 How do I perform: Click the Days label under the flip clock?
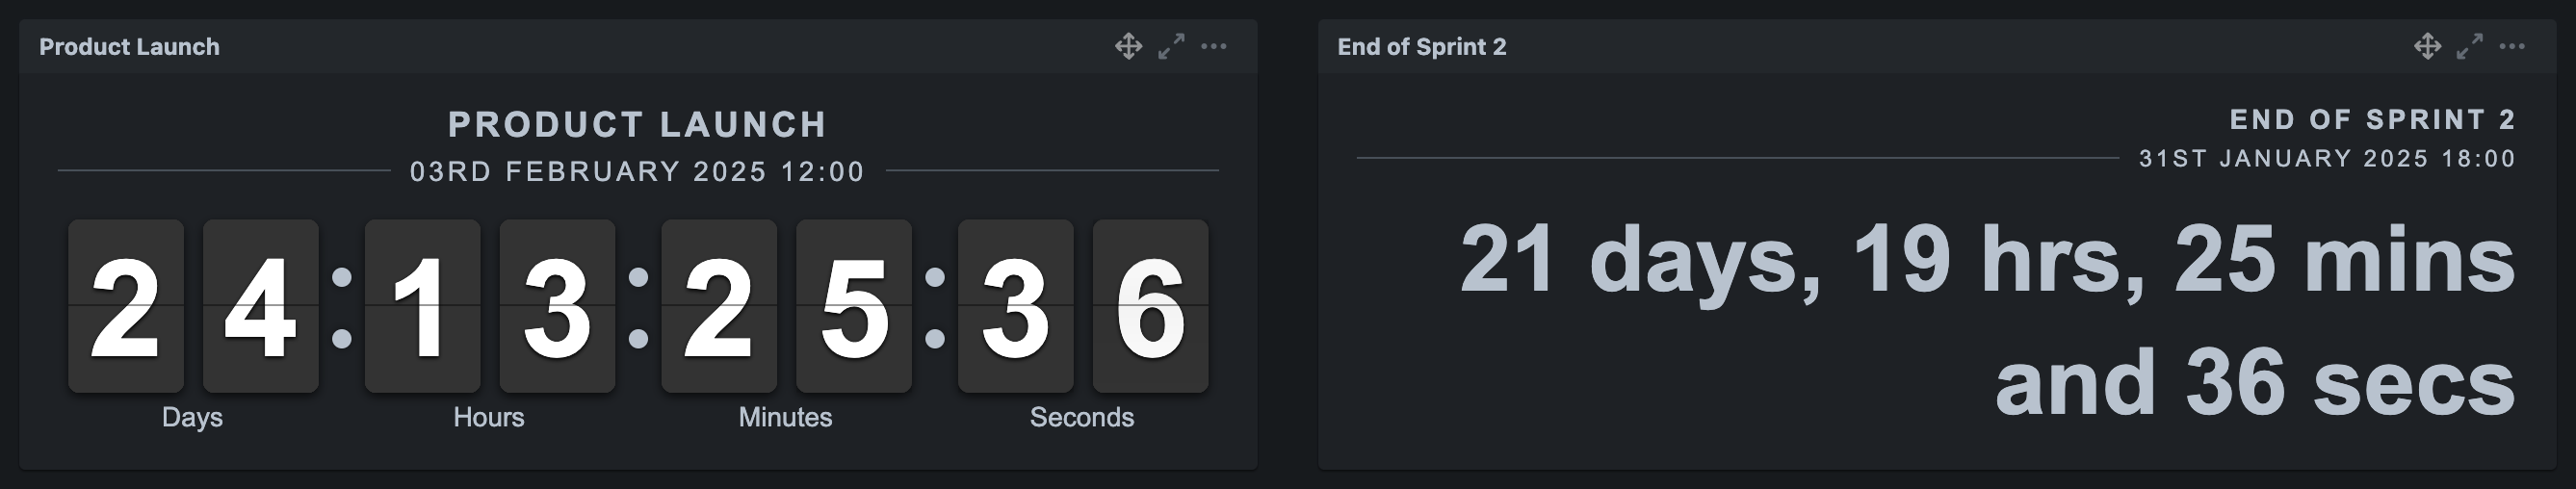point(192,417)
